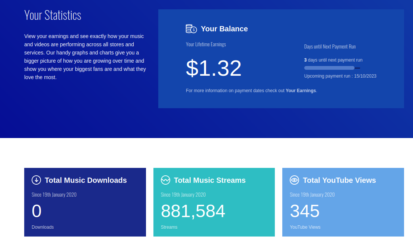
Task: Click the '3 days until next payment run' text
Action: [333, 60]
